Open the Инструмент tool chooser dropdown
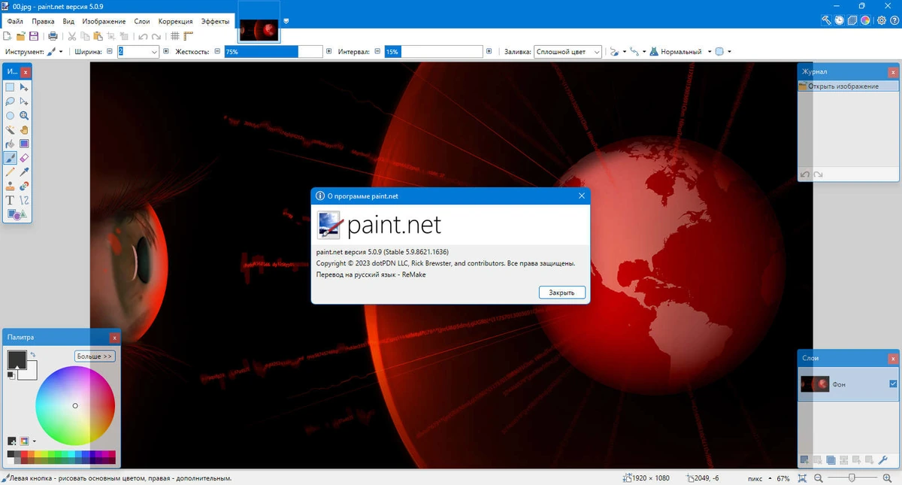The width and height of the screenshot is (902, 485). (56, 52)
